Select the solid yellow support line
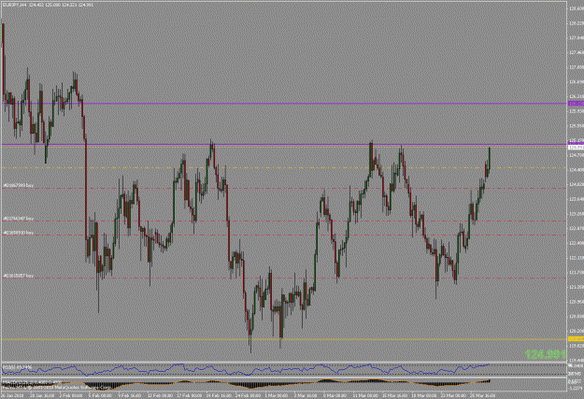 [285, 339]
